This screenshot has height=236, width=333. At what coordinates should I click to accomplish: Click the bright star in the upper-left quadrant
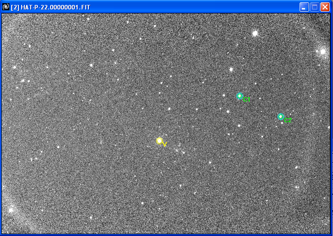point(91,65)
